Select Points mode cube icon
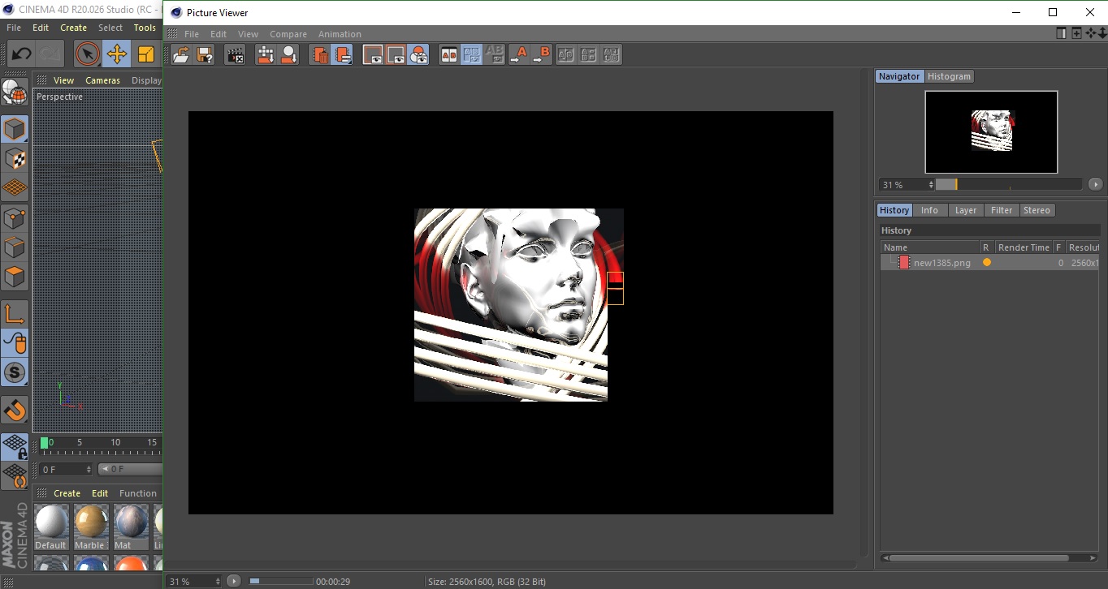The width and height of the screenshot is (1108, 589). 15,217
